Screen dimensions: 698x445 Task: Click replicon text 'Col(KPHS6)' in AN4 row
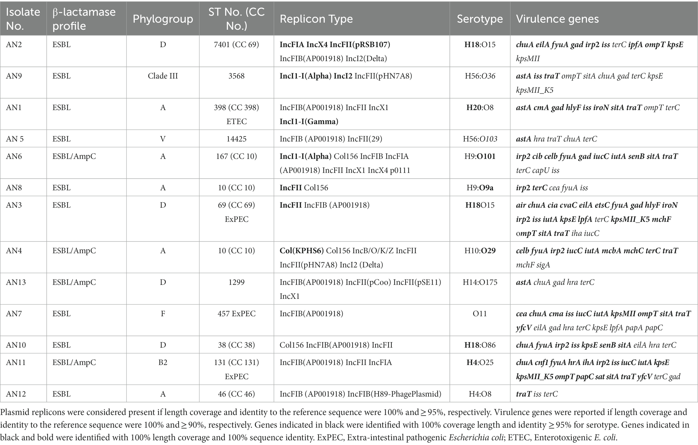[x=302, y=251]
